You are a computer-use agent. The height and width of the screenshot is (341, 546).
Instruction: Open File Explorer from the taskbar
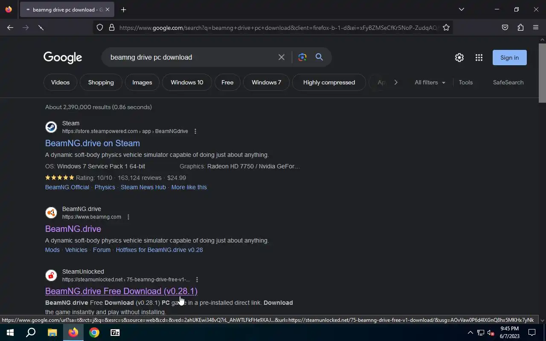point(52,332)
